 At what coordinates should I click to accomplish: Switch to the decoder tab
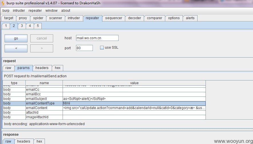coord(135,18)
